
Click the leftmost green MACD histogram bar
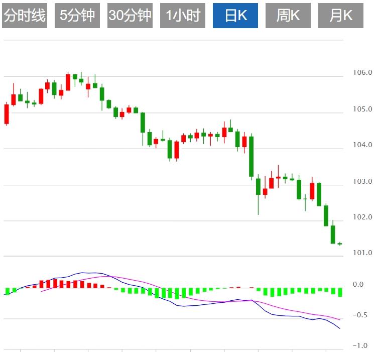7,291
